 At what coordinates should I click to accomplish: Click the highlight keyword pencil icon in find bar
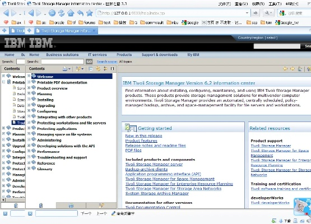point(113,213)
